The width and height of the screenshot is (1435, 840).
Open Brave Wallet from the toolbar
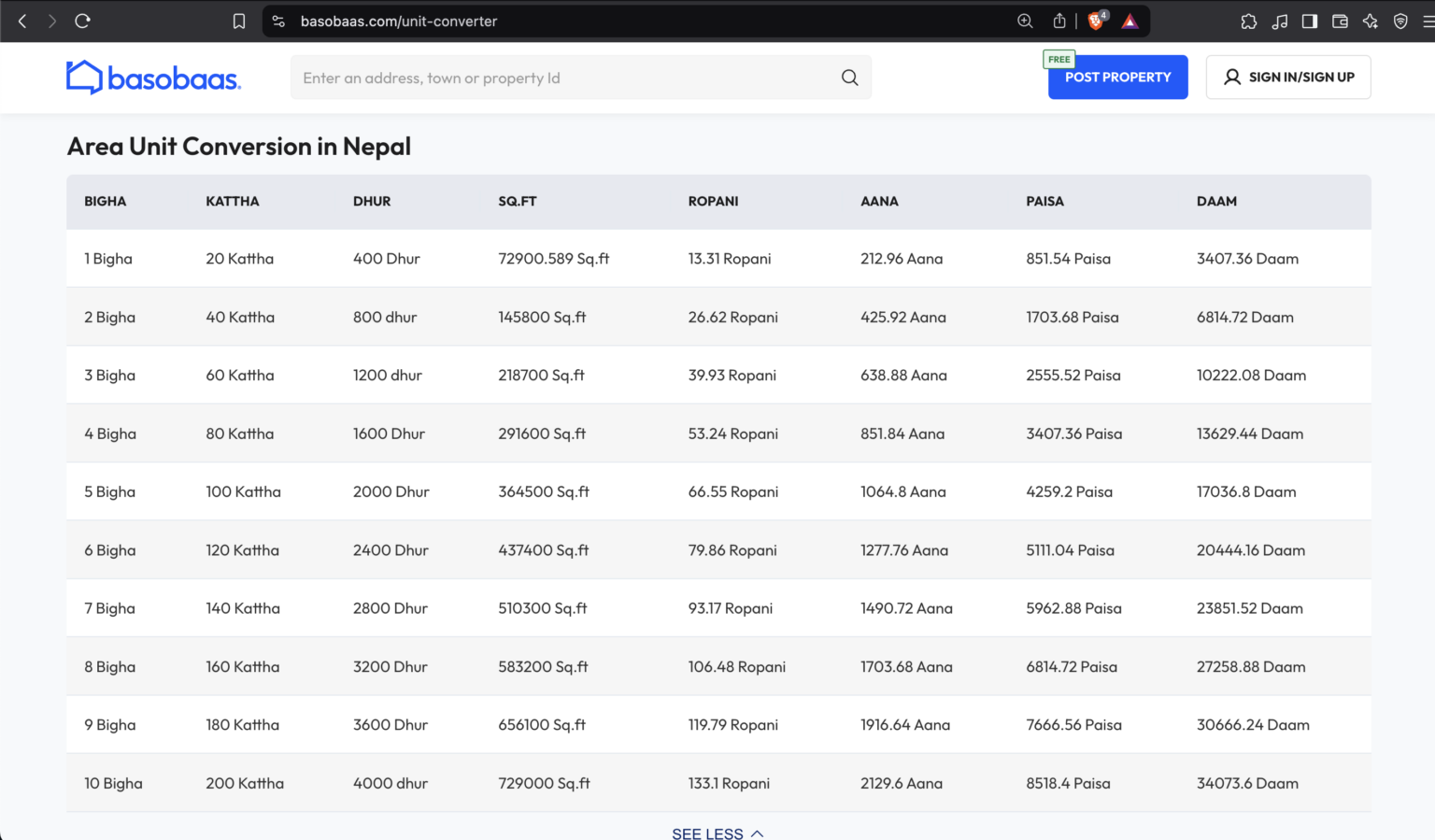point(1340,21)
